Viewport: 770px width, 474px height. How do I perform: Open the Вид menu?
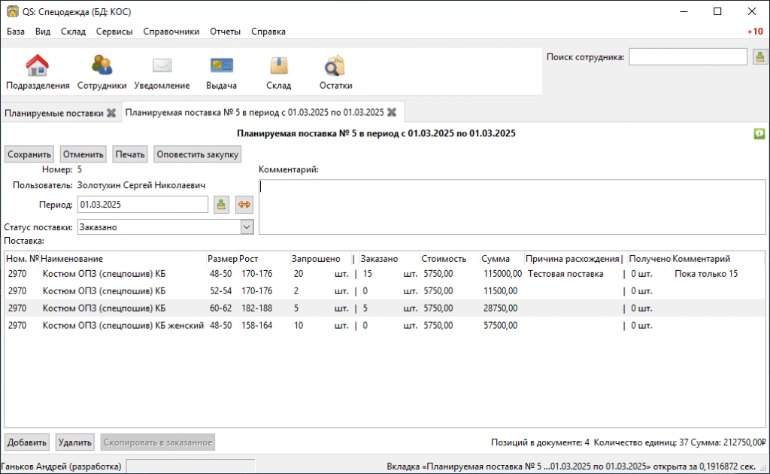click(43, 32)
